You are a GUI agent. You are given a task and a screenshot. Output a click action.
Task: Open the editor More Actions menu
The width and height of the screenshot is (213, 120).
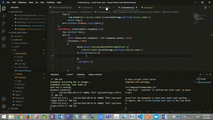tap(209, 7)
